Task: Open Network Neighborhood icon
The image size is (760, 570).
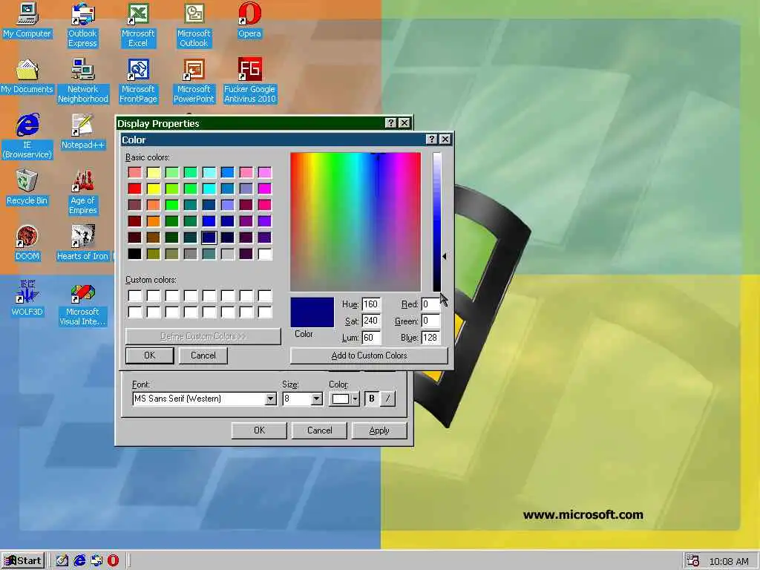Action: [83, 80]
